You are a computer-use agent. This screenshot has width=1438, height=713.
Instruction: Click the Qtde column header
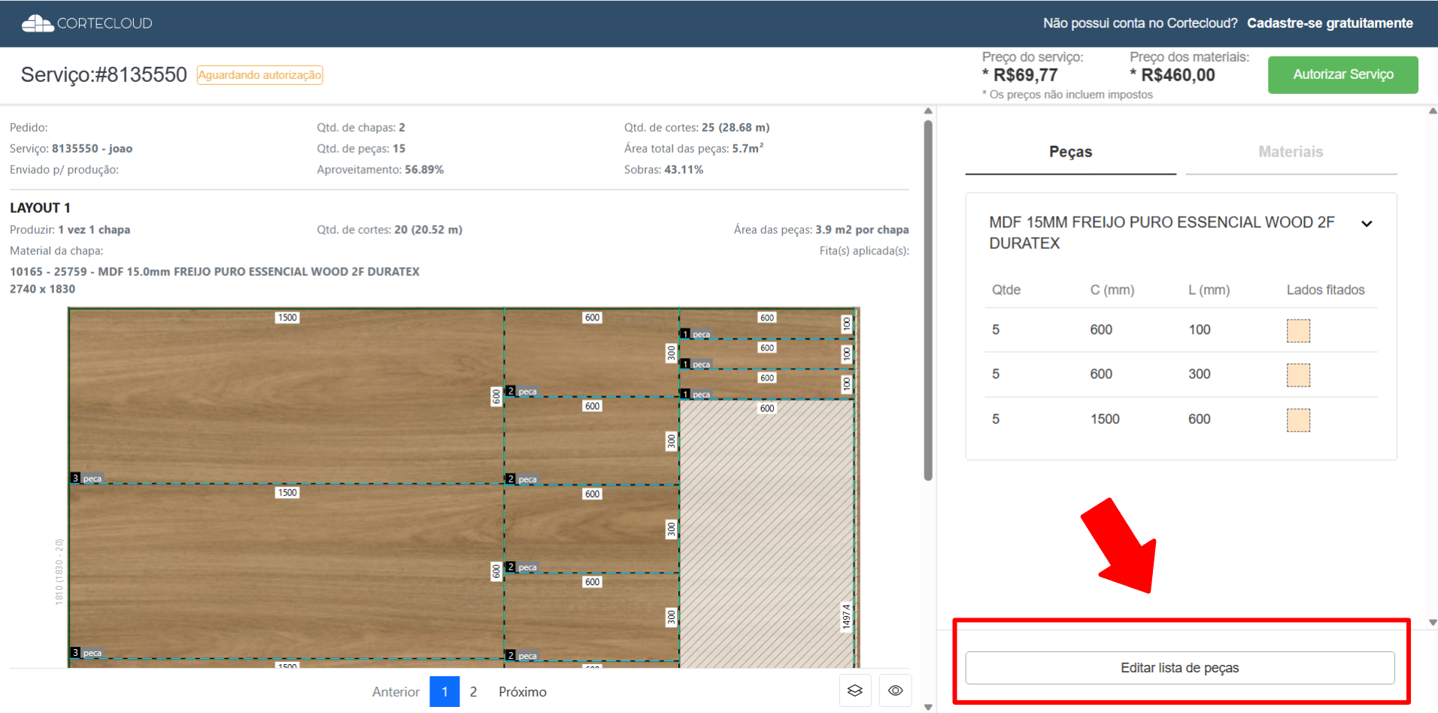pyautogui.click(x=1006, y=290)
